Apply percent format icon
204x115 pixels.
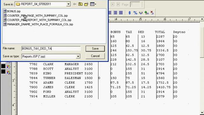tap(135, 13)
